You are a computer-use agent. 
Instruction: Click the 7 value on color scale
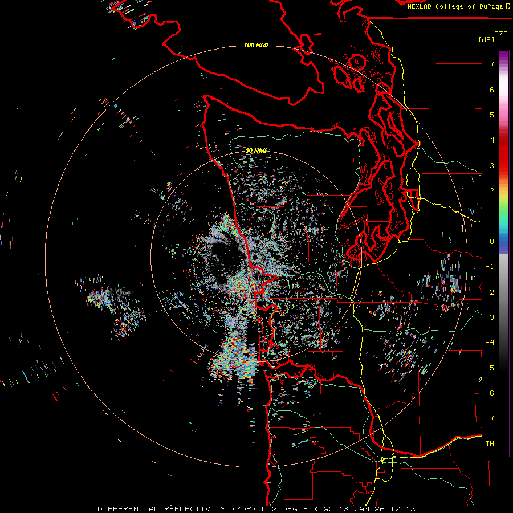coord(492,64)
